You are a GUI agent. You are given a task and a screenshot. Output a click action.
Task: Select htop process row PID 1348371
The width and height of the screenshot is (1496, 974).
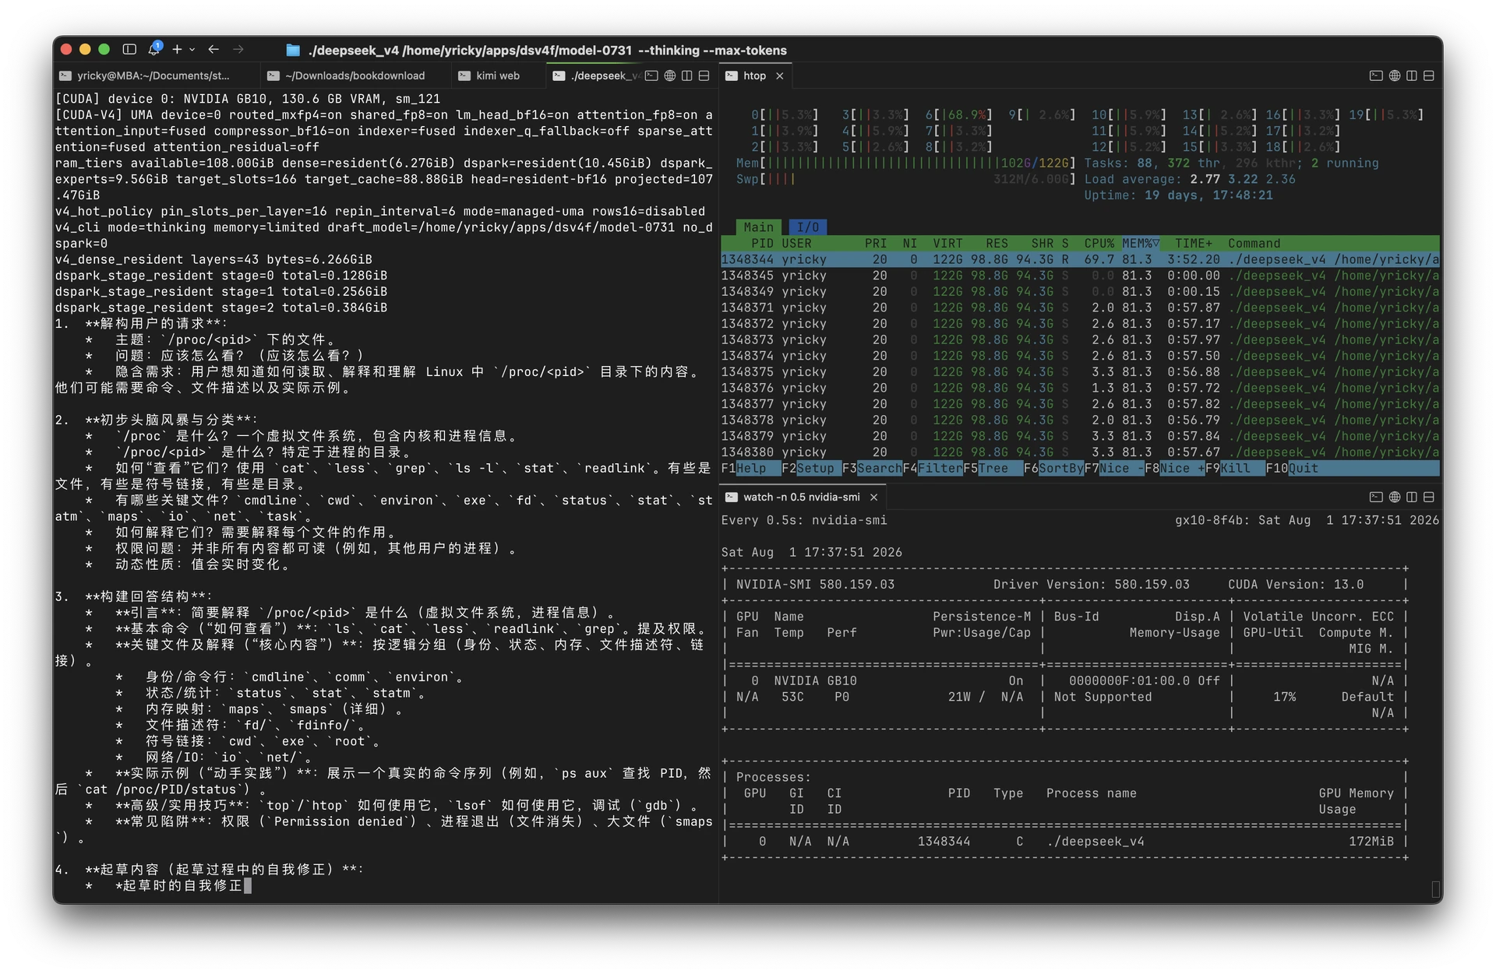(1080, 308)
